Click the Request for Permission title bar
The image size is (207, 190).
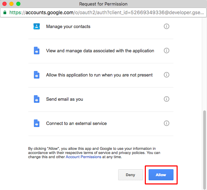103,4
